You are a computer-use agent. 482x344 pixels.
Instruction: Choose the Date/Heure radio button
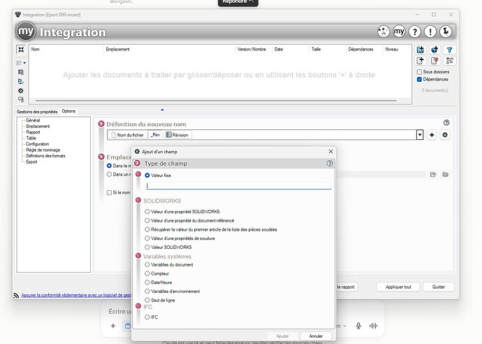pyautogui.click(x=147, y=282)
